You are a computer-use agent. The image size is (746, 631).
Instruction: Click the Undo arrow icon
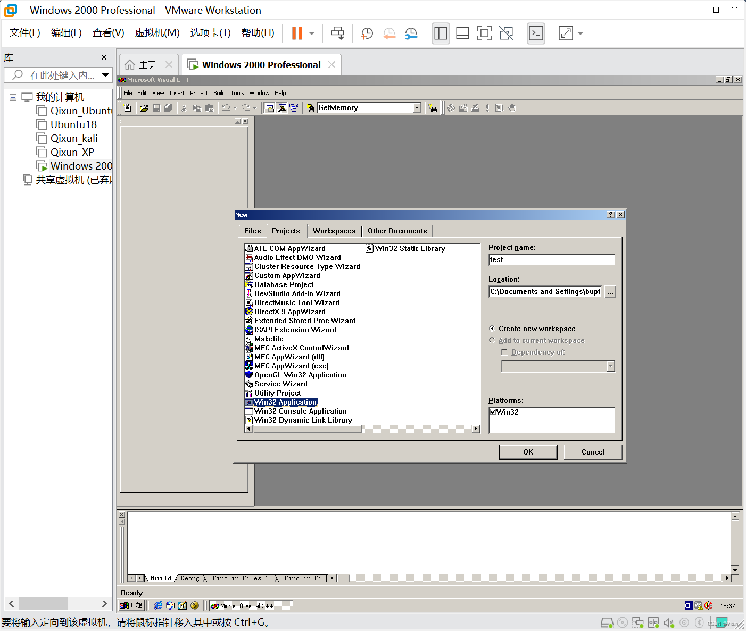(226, 108)
